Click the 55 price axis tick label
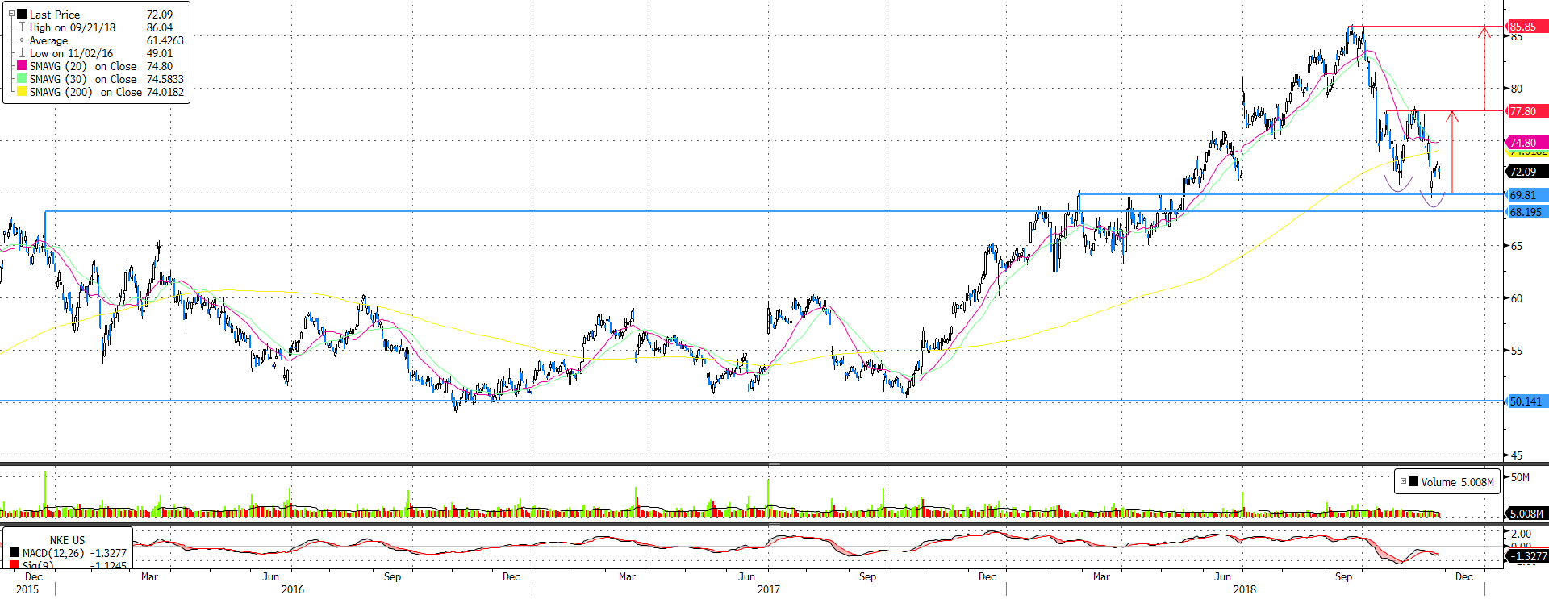Screen dimensions: 1549x599 1517,351
